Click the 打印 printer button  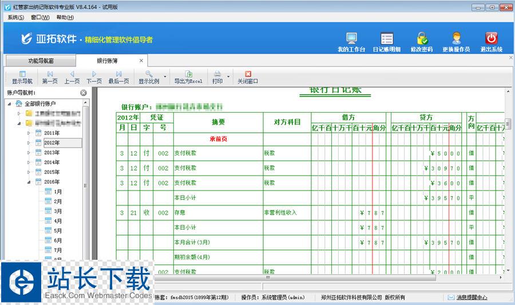point(217,77)
